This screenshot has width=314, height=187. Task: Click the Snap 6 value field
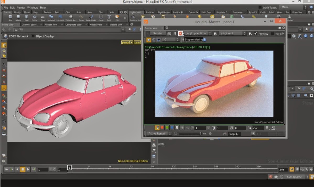point(233,134)
